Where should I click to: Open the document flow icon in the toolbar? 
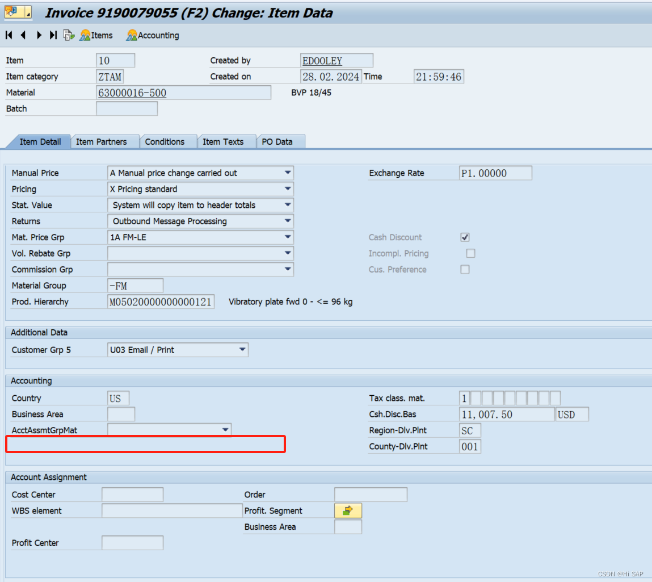tap(69, 35)
